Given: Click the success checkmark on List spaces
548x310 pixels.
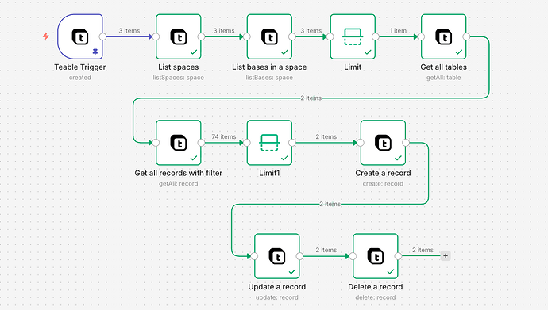Looking at the screenshot, I should coord(194,52).
